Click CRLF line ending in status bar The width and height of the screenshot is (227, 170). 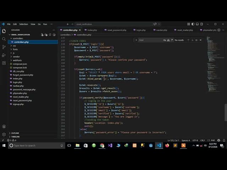[x=203, y=140]
